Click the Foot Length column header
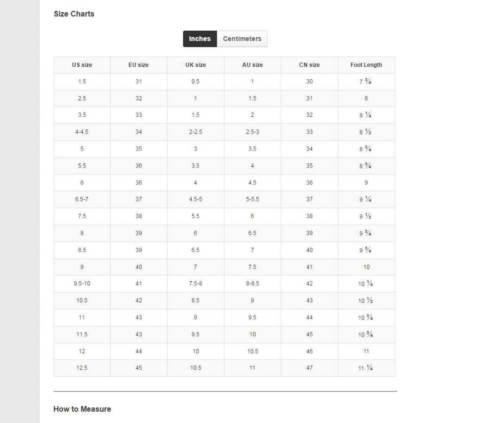The image size is (479, 423). pos(366,65)
